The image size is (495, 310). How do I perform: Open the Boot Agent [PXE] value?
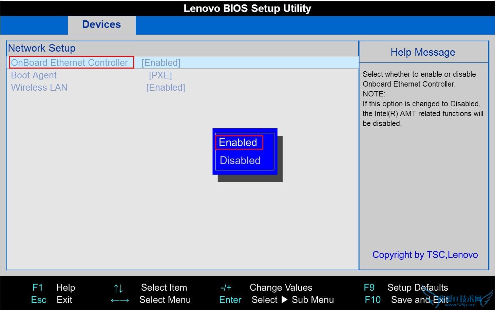point(160,75)
